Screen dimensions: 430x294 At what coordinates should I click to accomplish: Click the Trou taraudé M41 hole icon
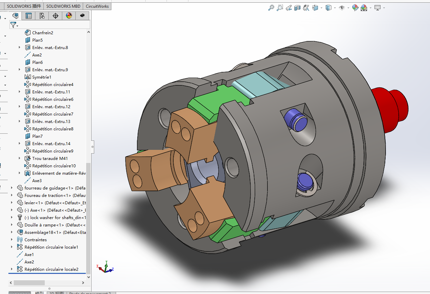28,158
